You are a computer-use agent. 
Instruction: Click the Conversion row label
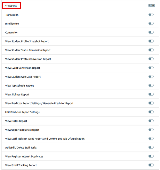(12, 33)
